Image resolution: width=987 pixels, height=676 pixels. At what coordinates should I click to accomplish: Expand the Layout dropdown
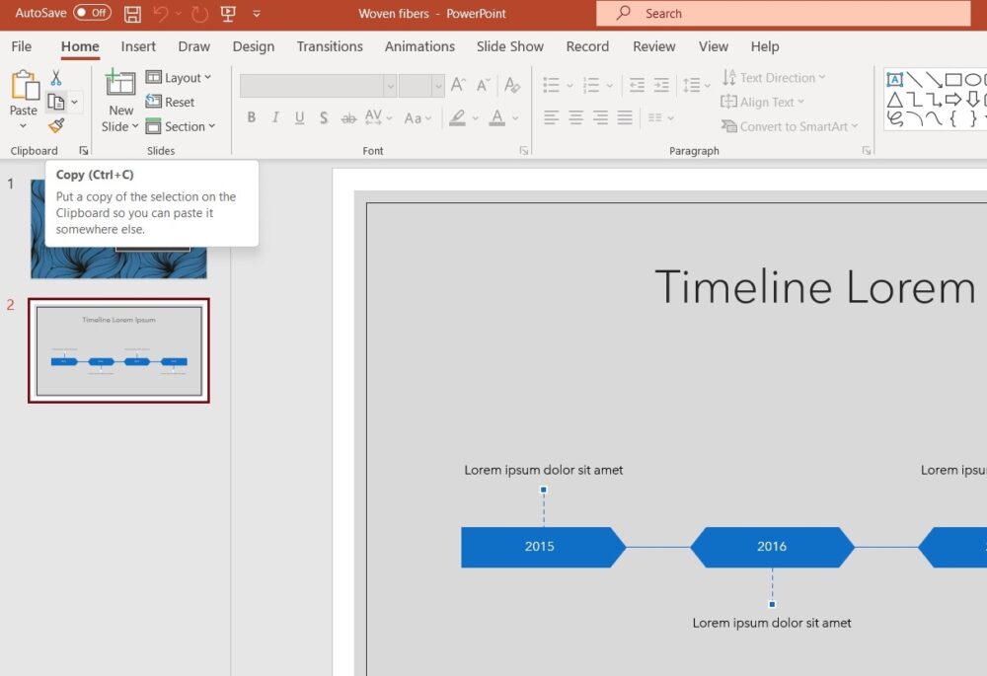[x=179, y=78]
